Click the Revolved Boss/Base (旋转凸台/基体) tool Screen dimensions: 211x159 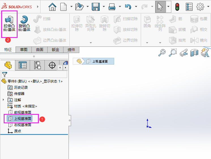24,24
